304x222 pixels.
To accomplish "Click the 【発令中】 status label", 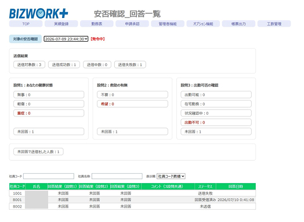I will 97,39.
